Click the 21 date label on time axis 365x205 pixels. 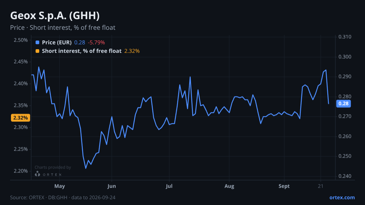click(x=320, y=186)
